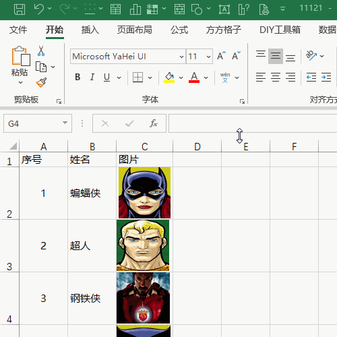Click the Select All corner triangle
Image resolution: width=337 pixels, height=337 pixels.
13,146
